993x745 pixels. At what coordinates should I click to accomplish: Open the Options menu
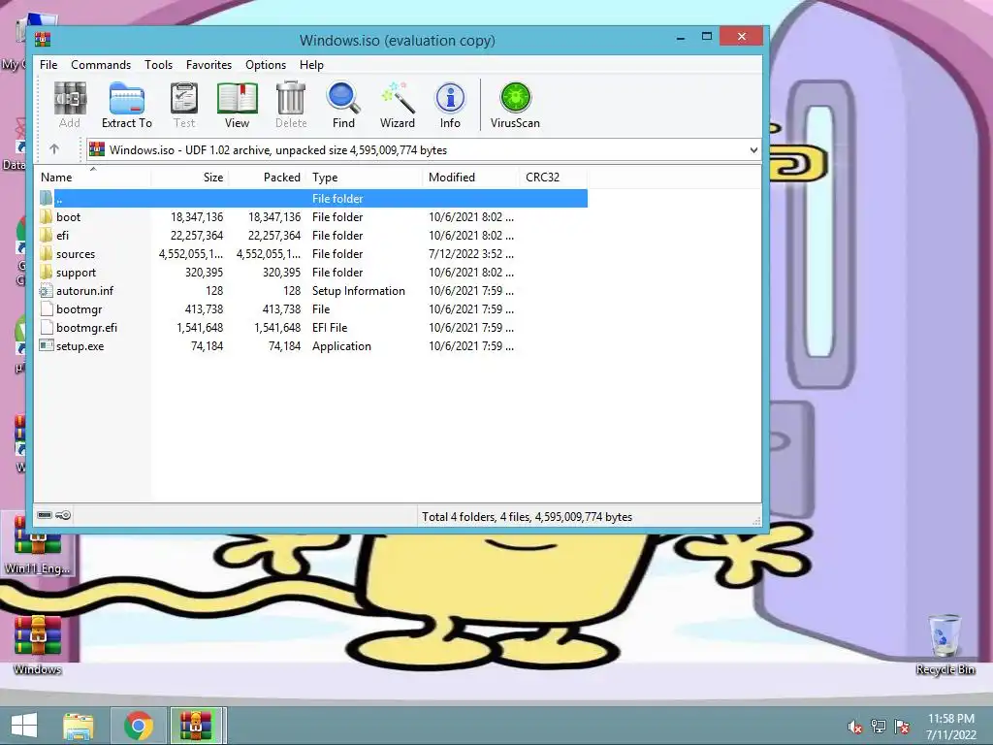click(x=266, y=65)
